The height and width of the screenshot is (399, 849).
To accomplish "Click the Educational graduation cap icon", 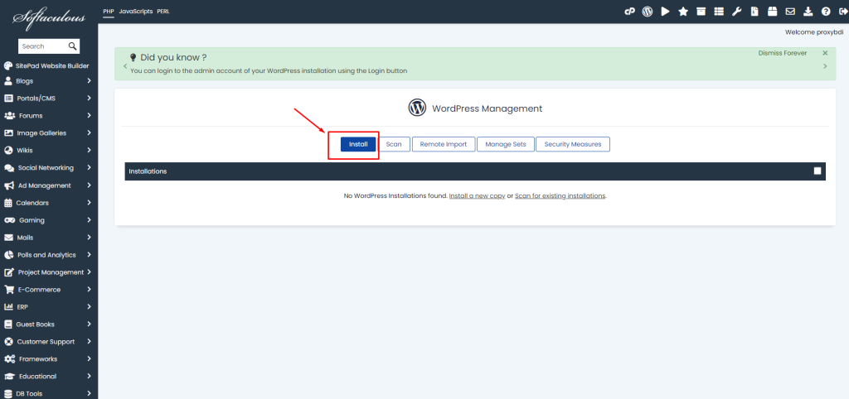I will click(x=9, y=377).
